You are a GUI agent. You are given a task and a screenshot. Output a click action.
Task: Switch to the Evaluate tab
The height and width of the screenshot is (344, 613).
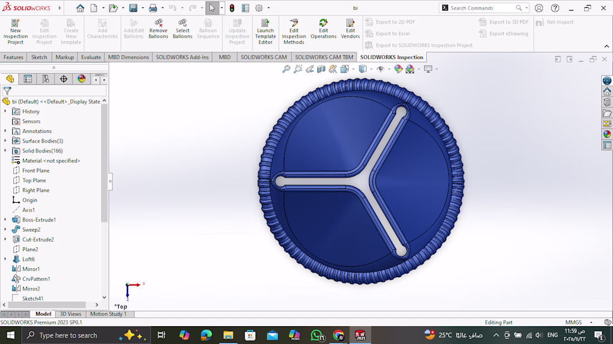[x=91, y=57]
